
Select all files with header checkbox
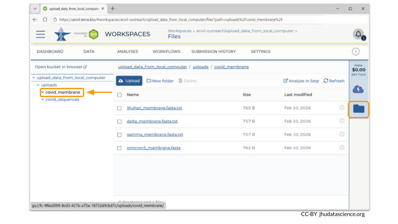pos(119,95)
